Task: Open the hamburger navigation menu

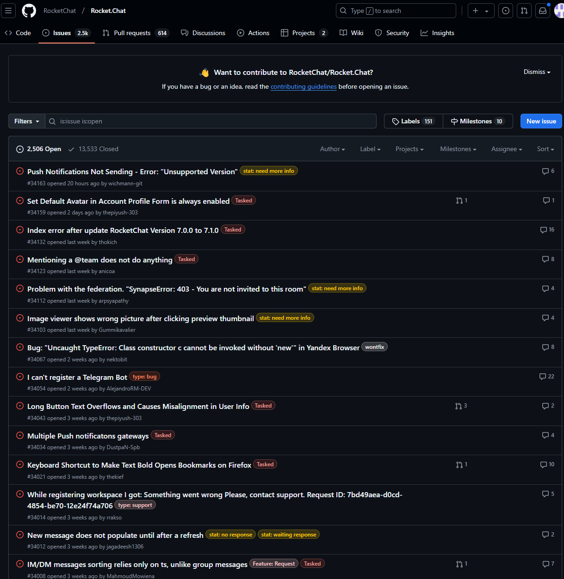Action: (x=8, y=11)
